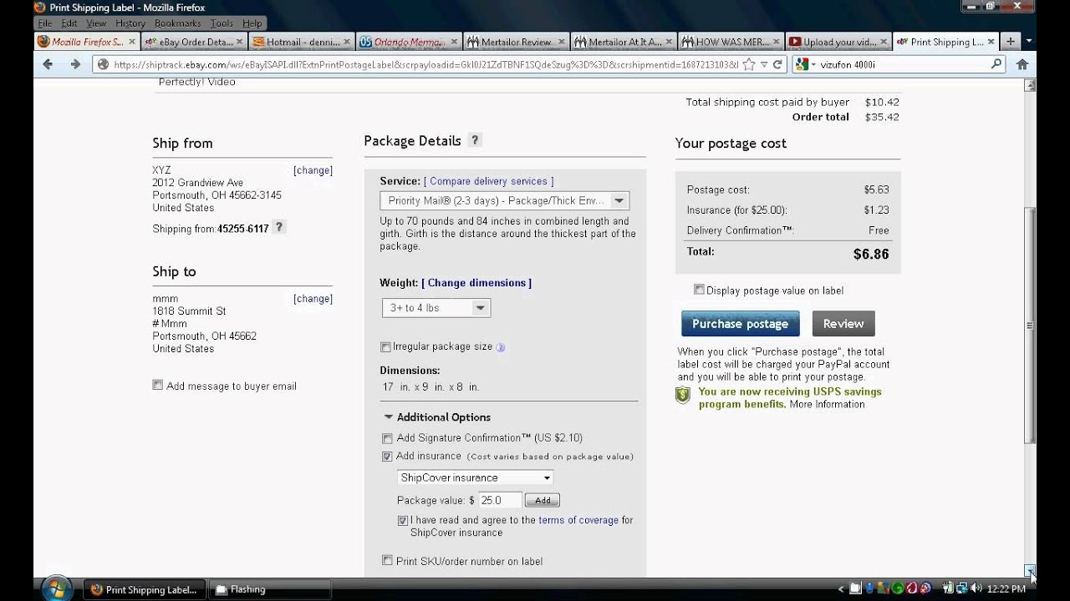Close the Hotmail tab
1070x601 pixels.
[x=347, y=42]
